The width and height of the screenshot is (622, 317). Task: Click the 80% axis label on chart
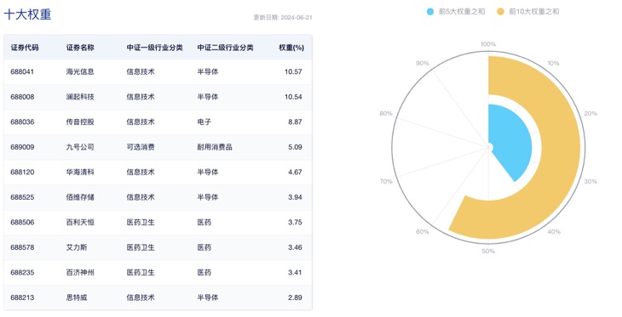(386, 114)
